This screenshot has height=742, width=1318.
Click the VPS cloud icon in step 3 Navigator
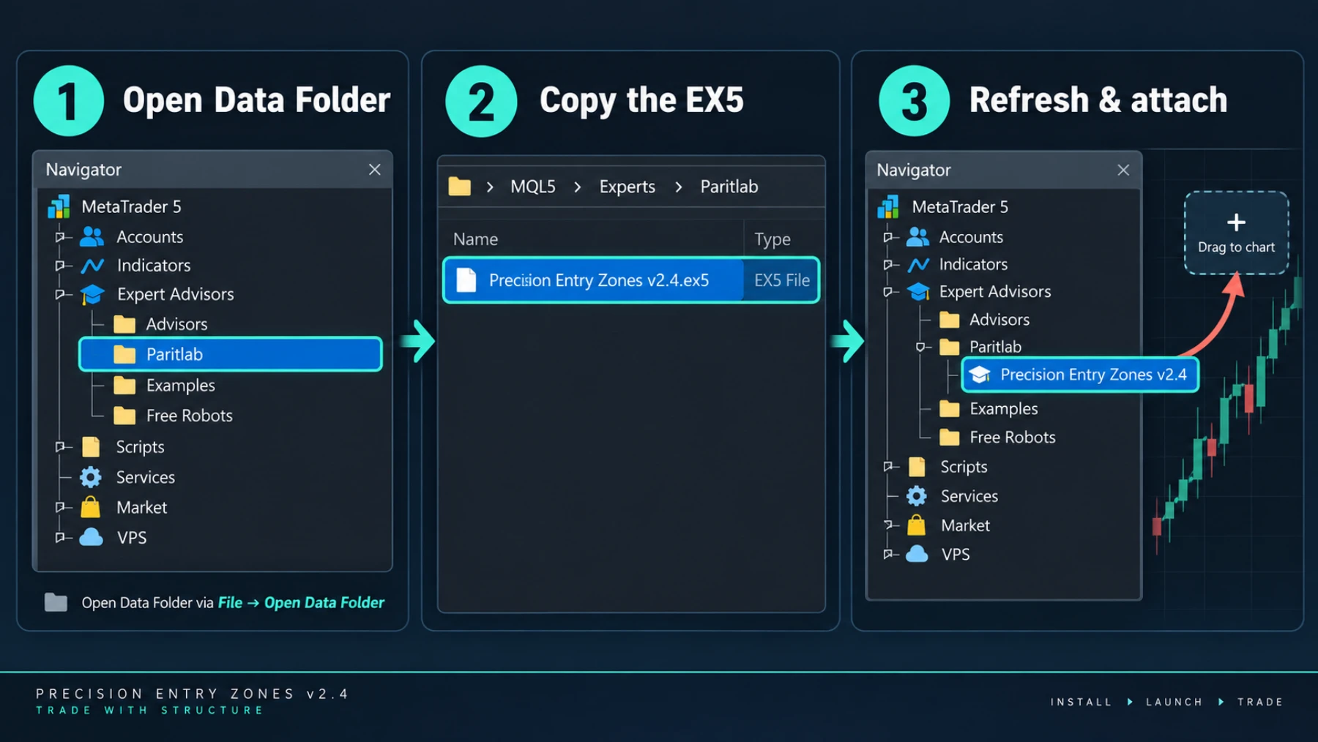917,554
